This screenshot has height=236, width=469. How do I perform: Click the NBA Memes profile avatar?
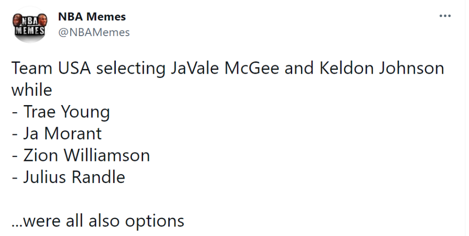tap(30, 24)
